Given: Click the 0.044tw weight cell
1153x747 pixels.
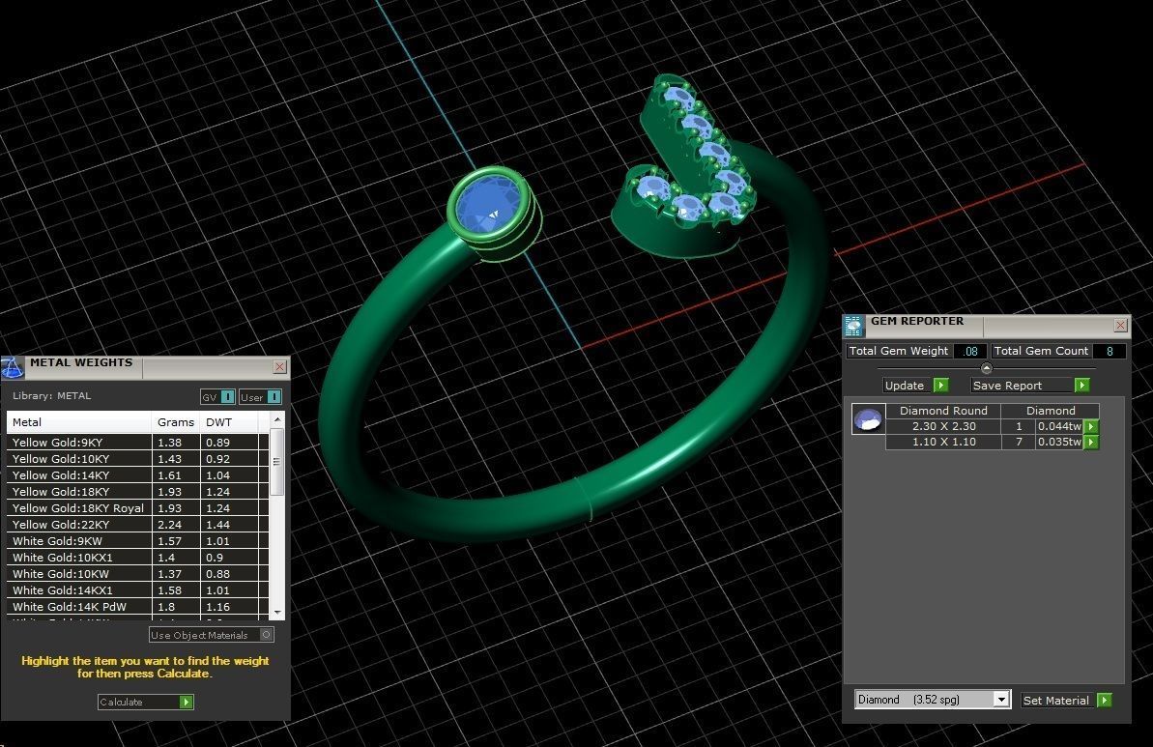Looking at the screenshot, I should pos(1059,426).
